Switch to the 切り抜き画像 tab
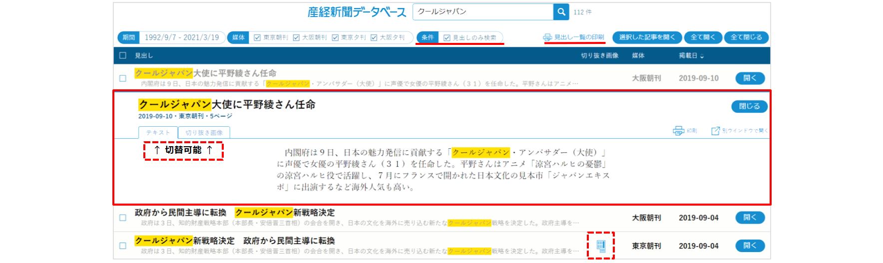The height and width of the screenshot is (263, 883). 204,133
